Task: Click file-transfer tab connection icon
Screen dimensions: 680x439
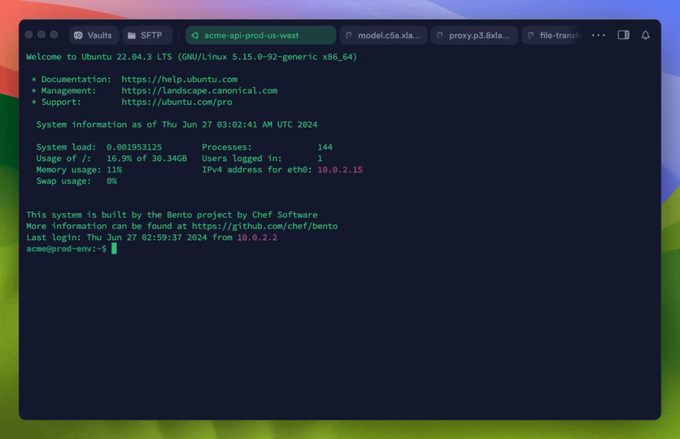Action: point(530,36)
